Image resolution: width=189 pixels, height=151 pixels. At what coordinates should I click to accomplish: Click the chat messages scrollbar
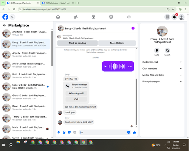(136, 102)
